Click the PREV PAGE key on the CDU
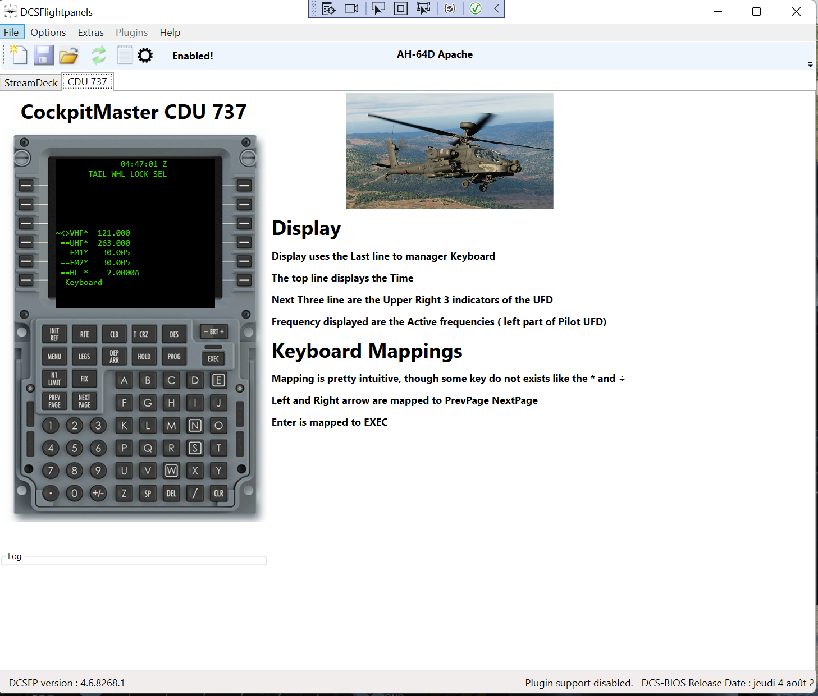 pos(54,401)
